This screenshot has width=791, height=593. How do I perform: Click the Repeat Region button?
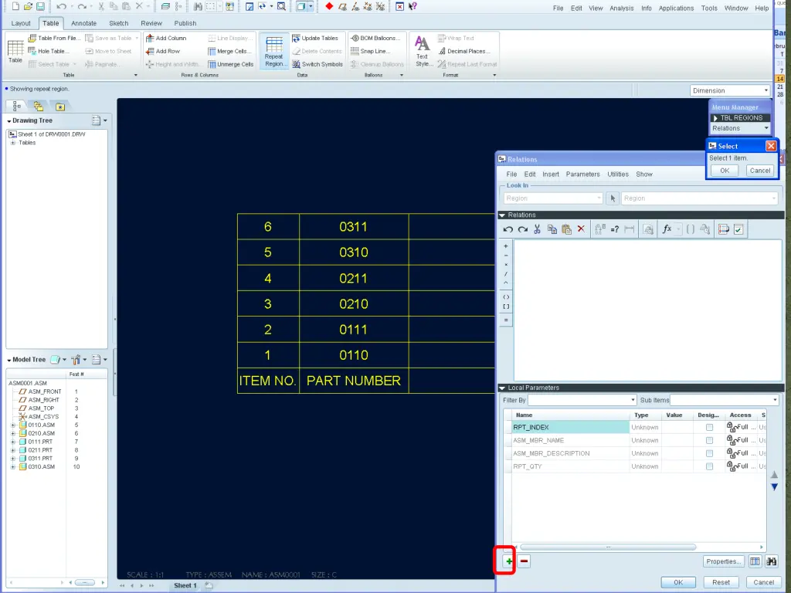coord(274,52)
